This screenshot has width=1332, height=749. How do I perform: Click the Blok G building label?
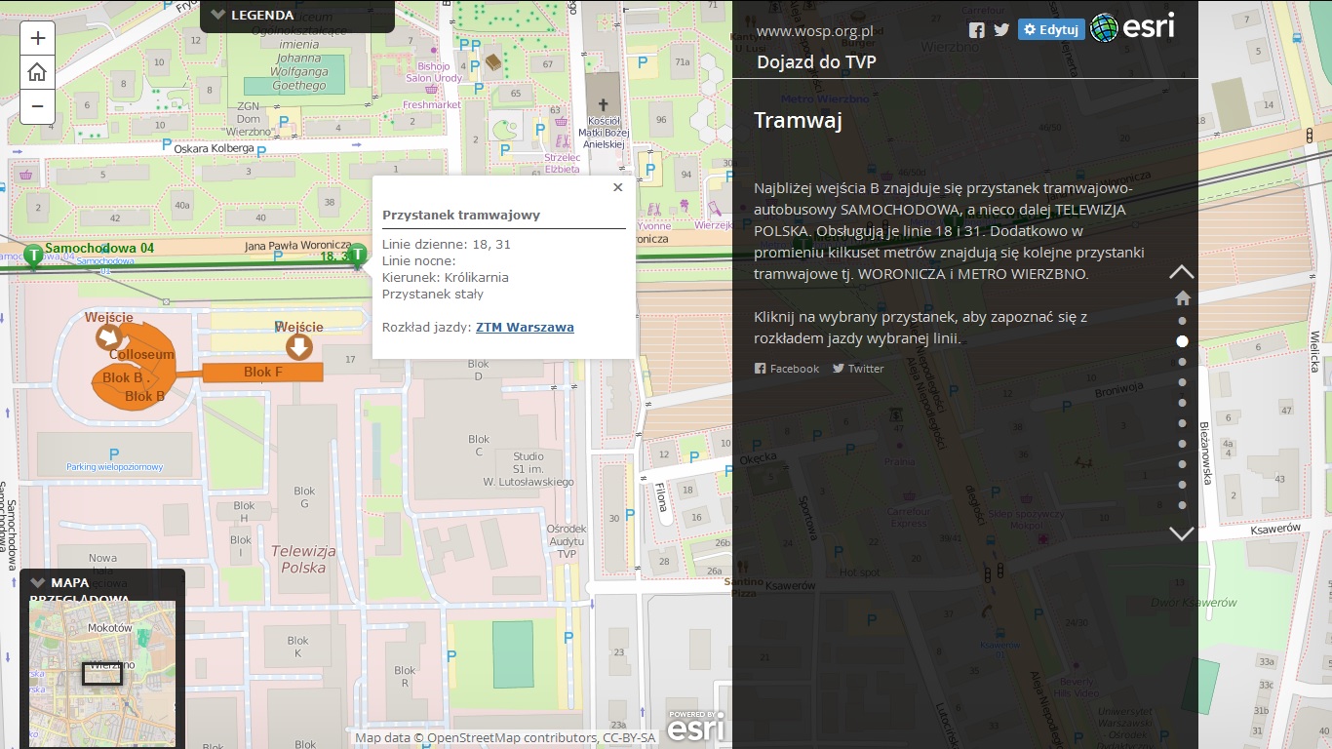tap(304, 497)
